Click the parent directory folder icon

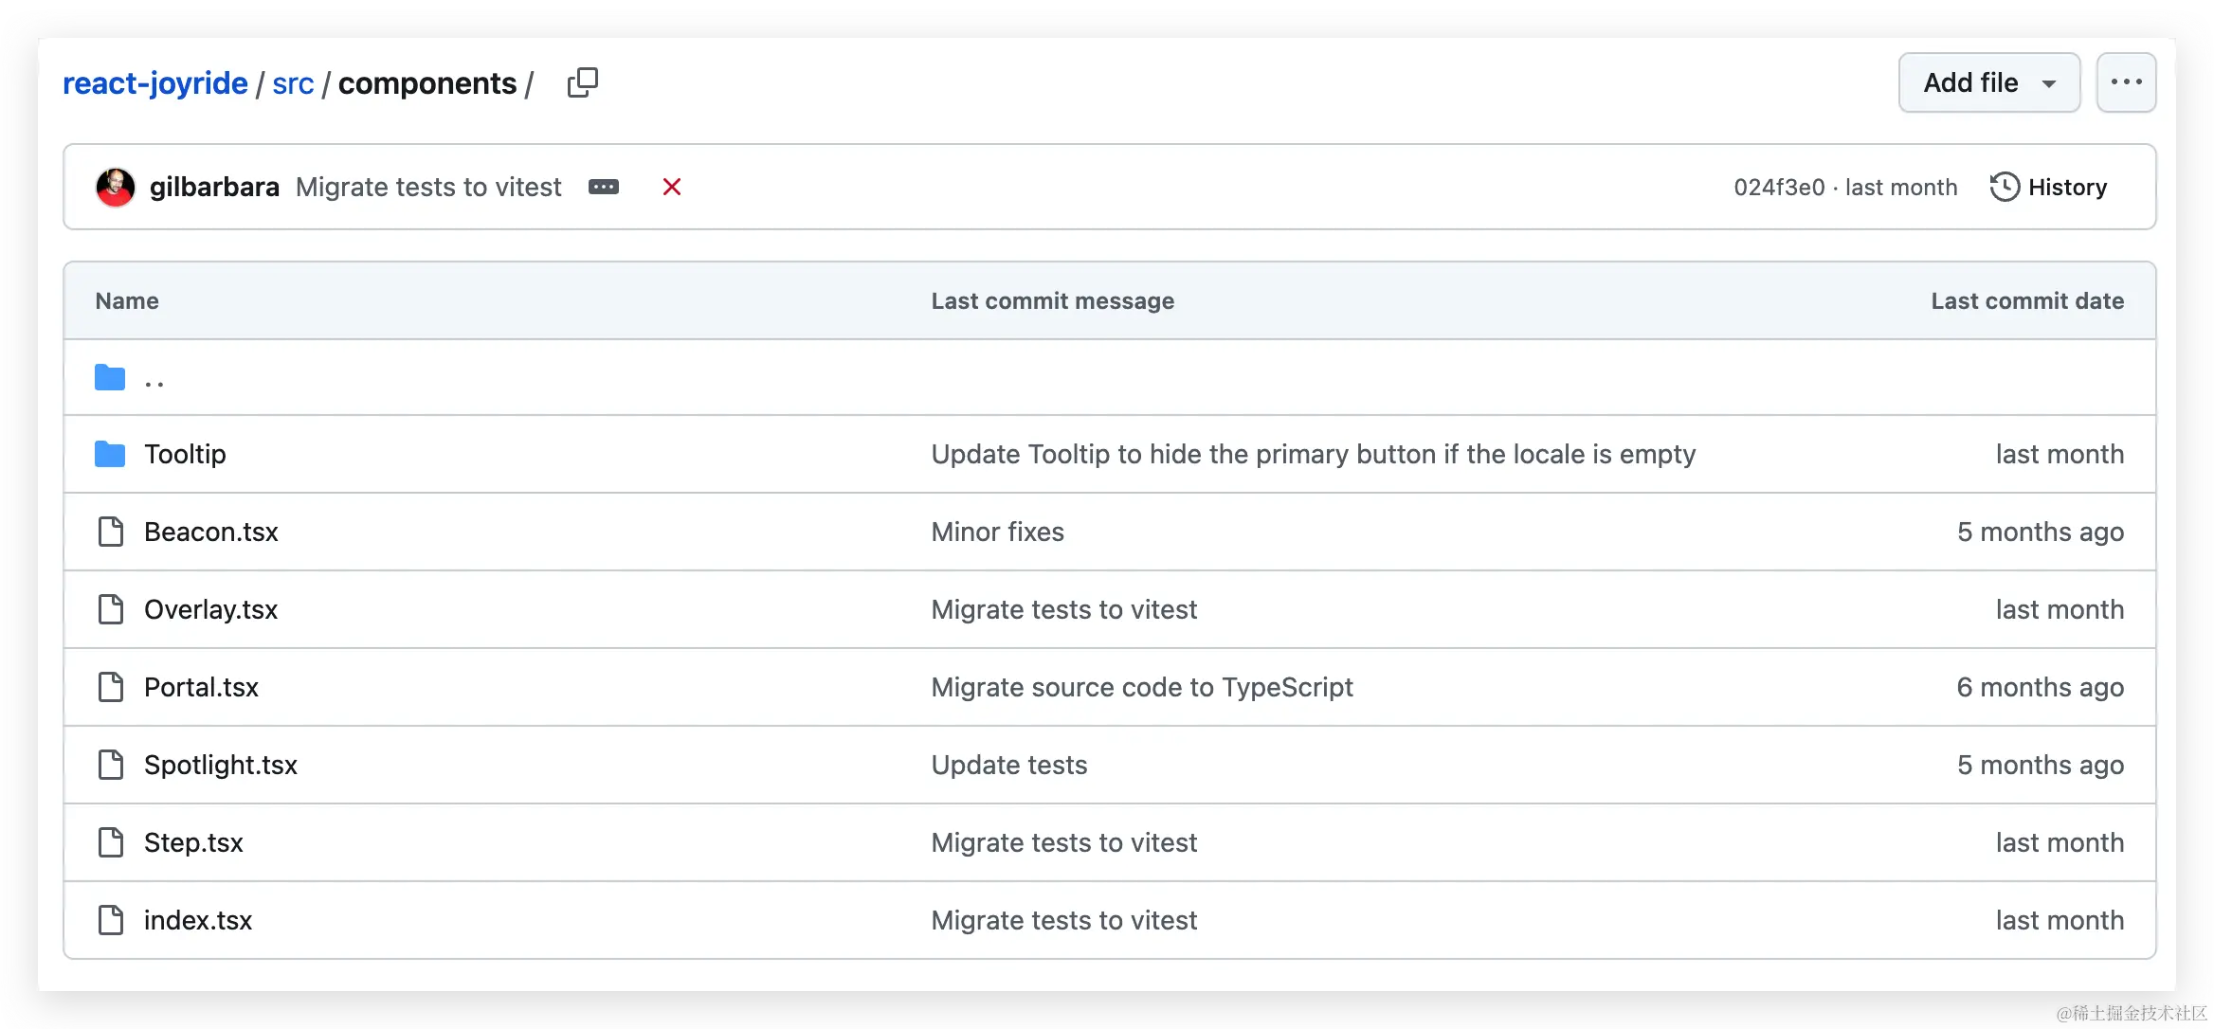(x=110, y=377)
